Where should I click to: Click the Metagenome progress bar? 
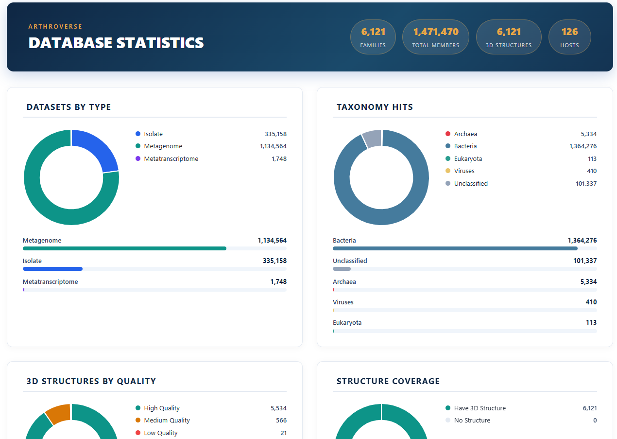pos(154,248)
